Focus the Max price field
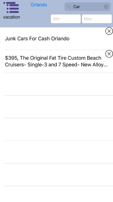The height and width of the screenshot is (202, 113). 97,19
